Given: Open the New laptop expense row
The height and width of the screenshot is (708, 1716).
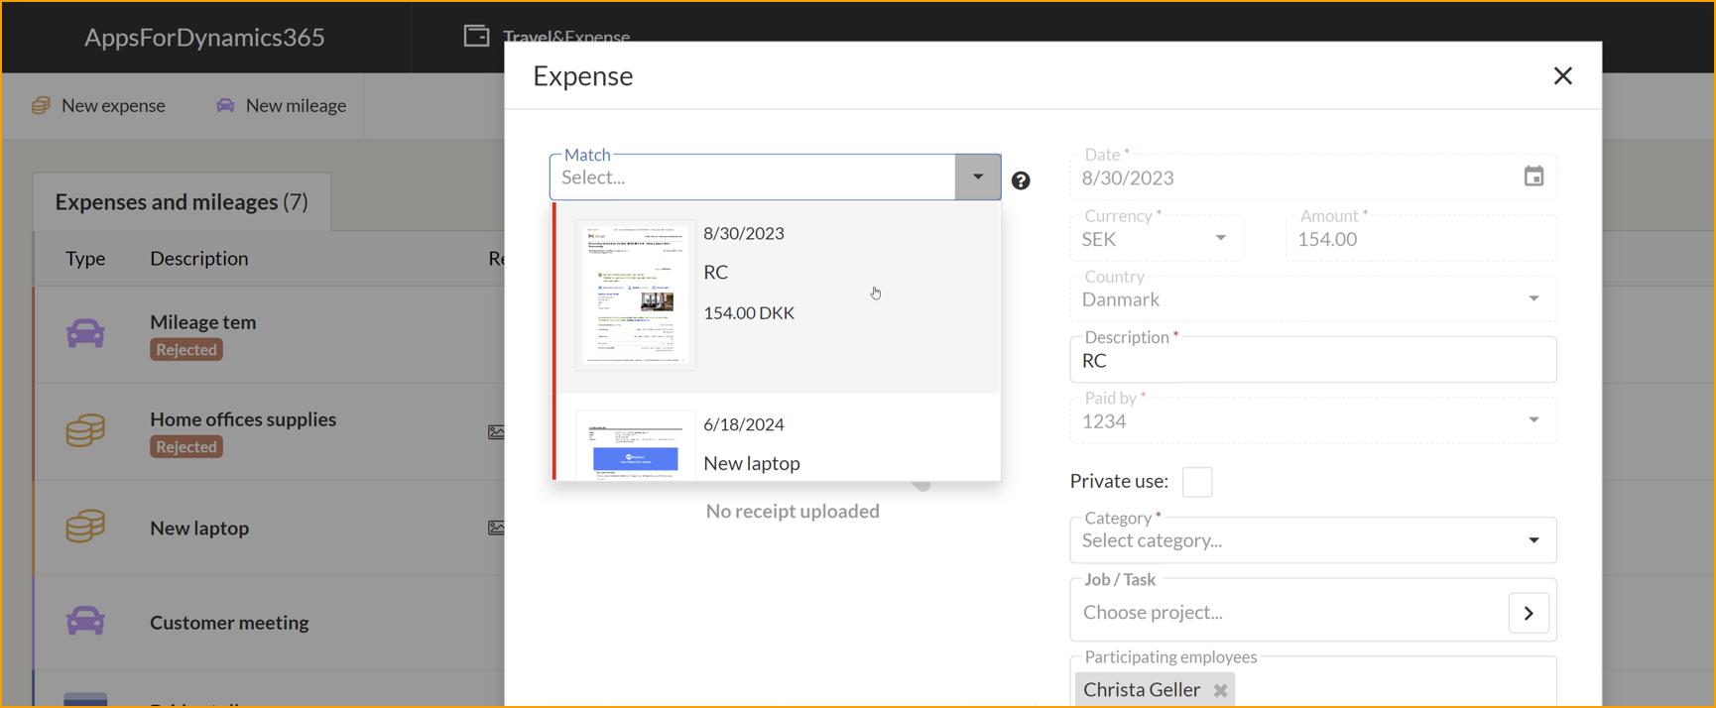Looking at the screenshot, I should click(270, 529).
